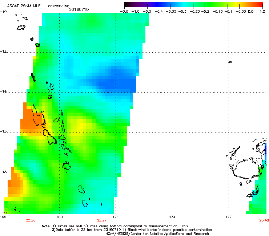Click the colorbar label "-0.4"

(159, 12)
